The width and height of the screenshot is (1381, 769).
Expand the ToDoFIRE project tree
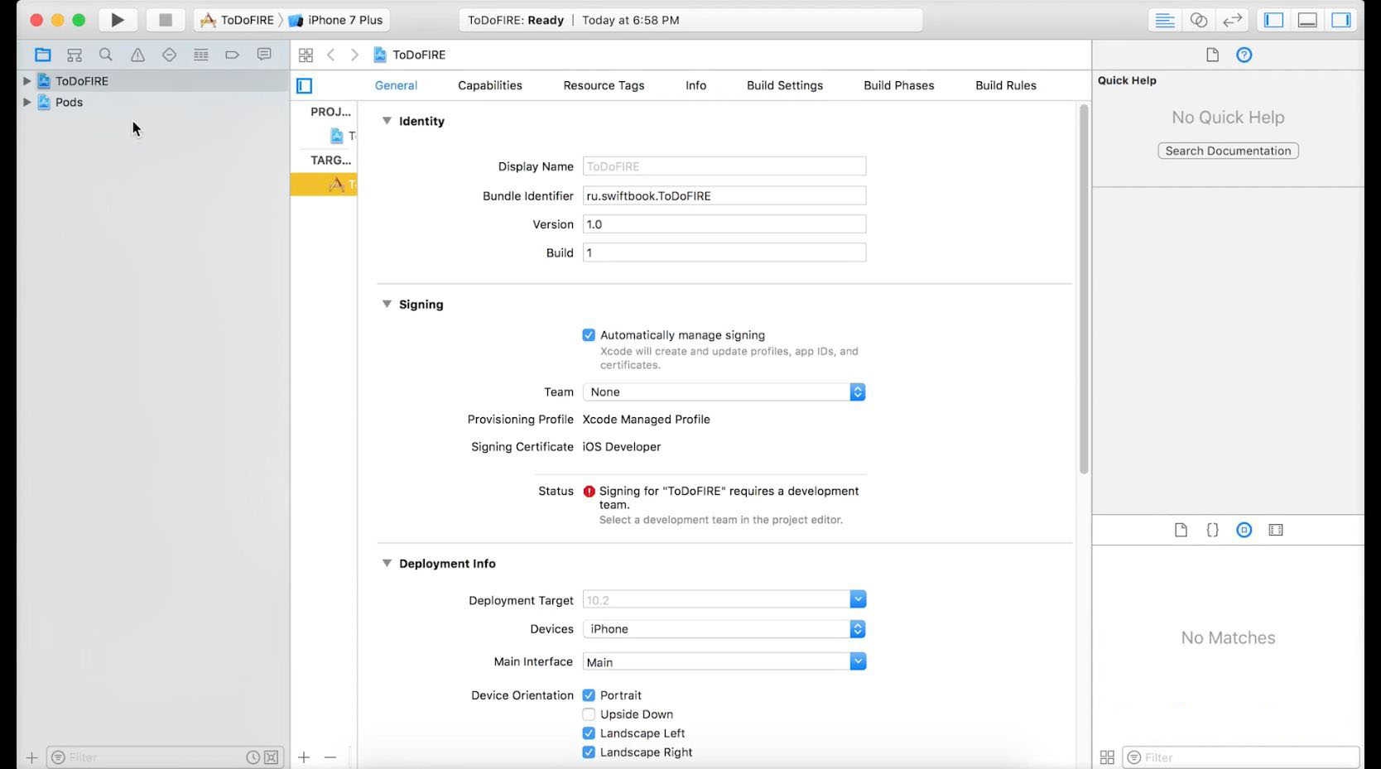click(26, 81)
